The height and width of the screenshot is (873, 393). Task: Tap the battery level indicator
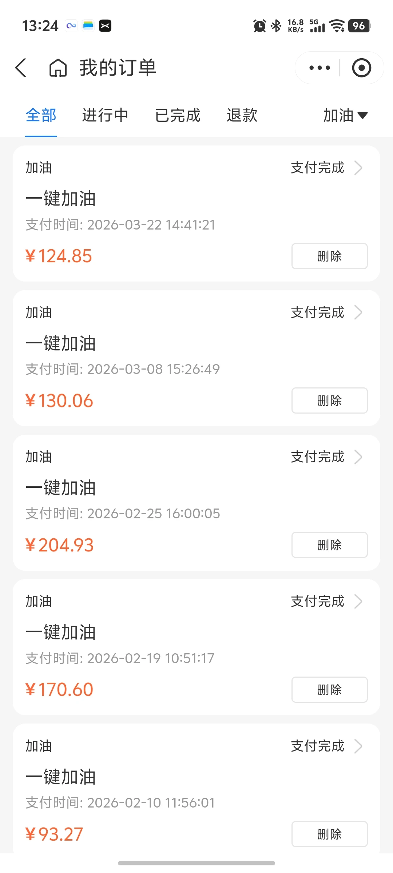click(x=359, y=26)
